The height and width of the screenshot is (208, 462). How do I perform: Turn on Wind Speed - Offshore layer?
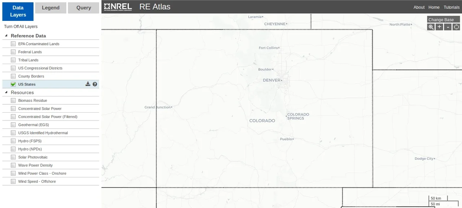pos(13,181)
